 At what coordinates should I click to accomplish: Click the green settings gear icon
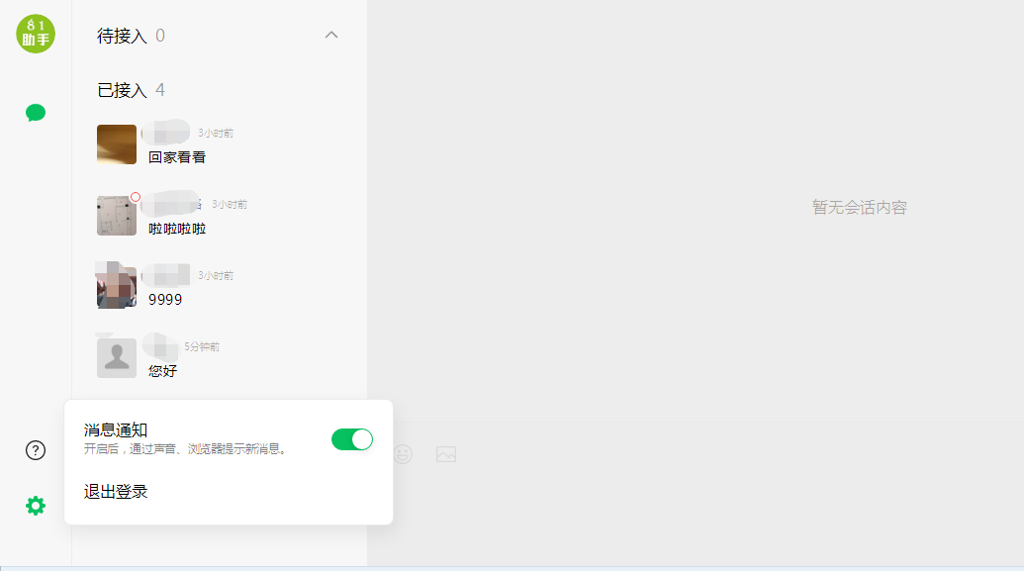click(36, 506)
